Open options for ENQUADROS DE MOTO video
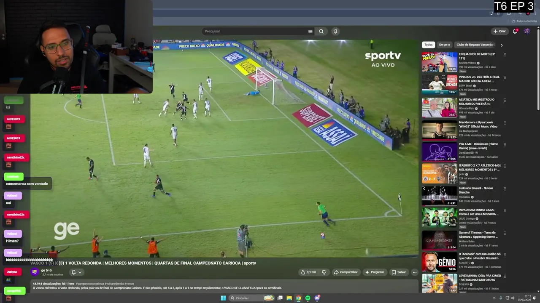The height and width of the screenshot is (303, 540). 505,55
